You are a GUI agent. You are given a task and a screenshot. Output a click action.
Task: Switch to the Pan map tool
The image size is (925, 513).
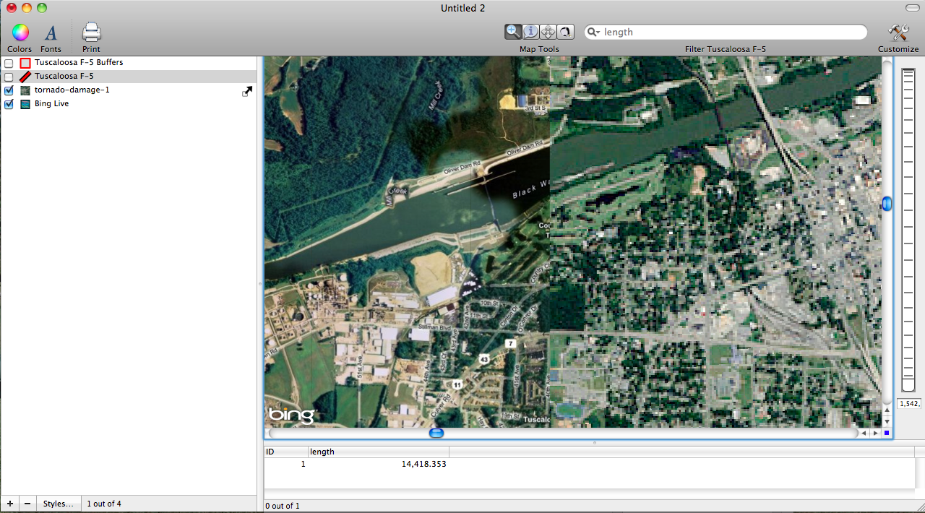click(548, 31)
